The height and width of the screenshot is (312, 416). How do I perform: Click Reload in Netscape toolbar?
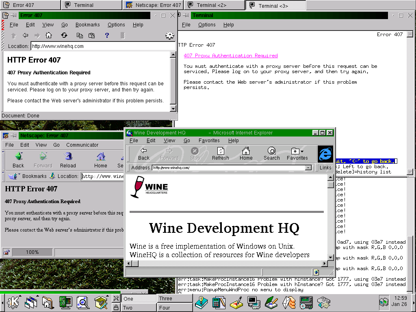(x=68, y=160)
